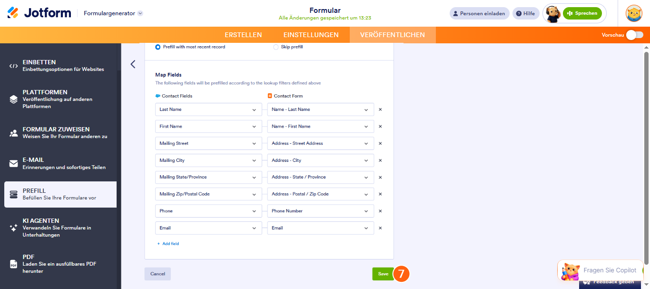This screenshot has width=650, height=289.
Task: Open the Address - Postal / Zip Code dropdown
Action: (321, 194)
